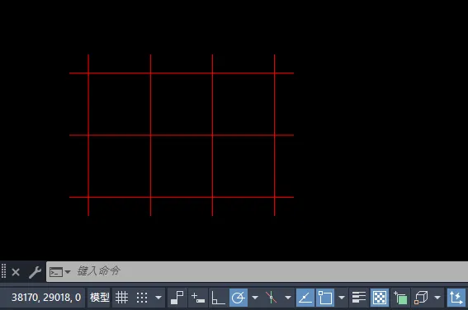Open command line customization wrench
Screen dimensions: 468x310
coord(35,272)
